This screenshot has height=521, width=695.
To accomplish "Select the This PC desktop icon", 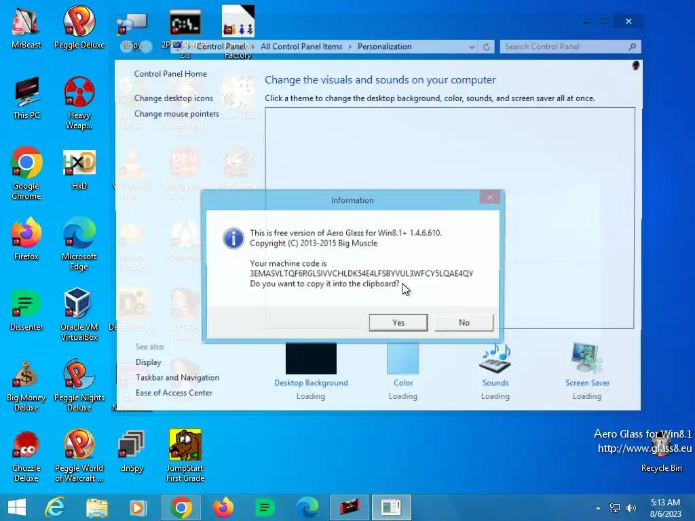I will [26, 98].
